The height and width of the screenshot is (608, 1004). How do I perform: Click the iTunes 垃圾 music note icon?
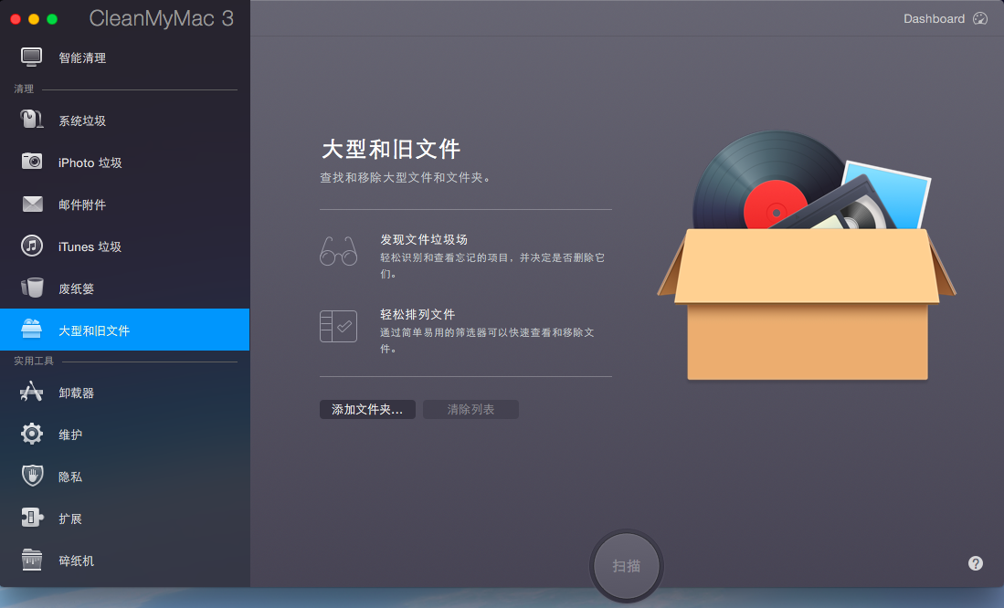(31, 246)
